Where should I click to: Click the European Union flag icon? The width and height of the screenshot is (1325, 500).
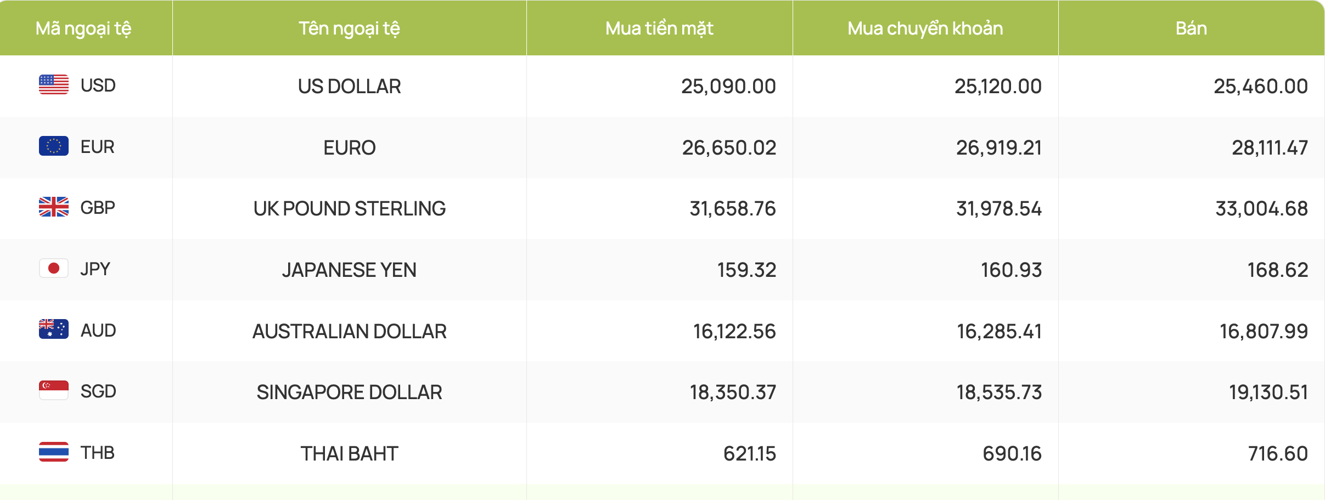tap(54, 146)
